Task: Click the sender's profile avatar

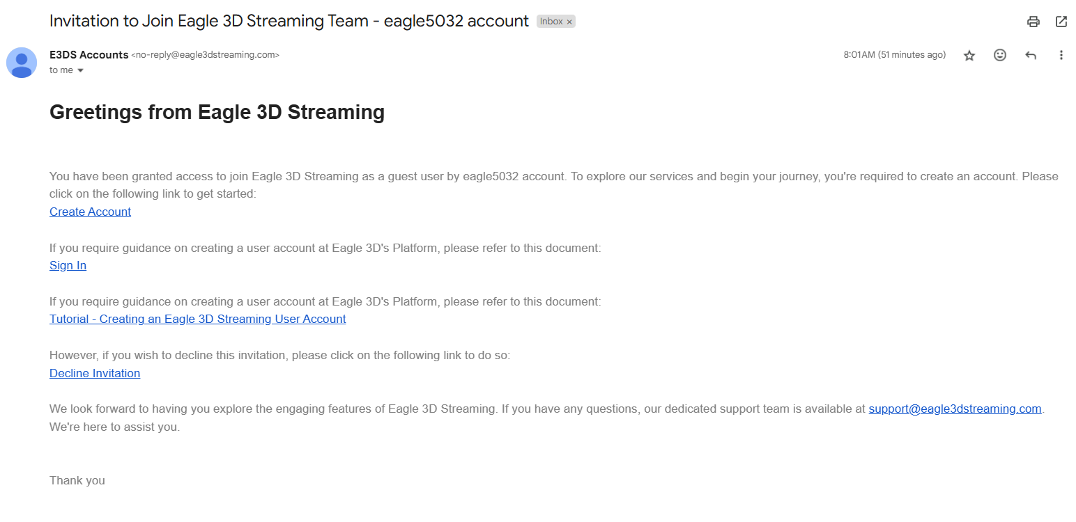Action: [22, 63]
